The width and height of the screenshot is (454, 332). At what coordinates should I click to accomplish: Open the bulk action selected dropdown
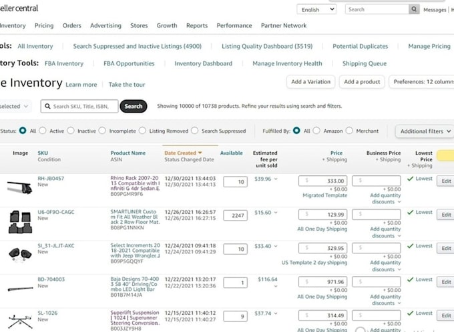[x=15, y=106]
